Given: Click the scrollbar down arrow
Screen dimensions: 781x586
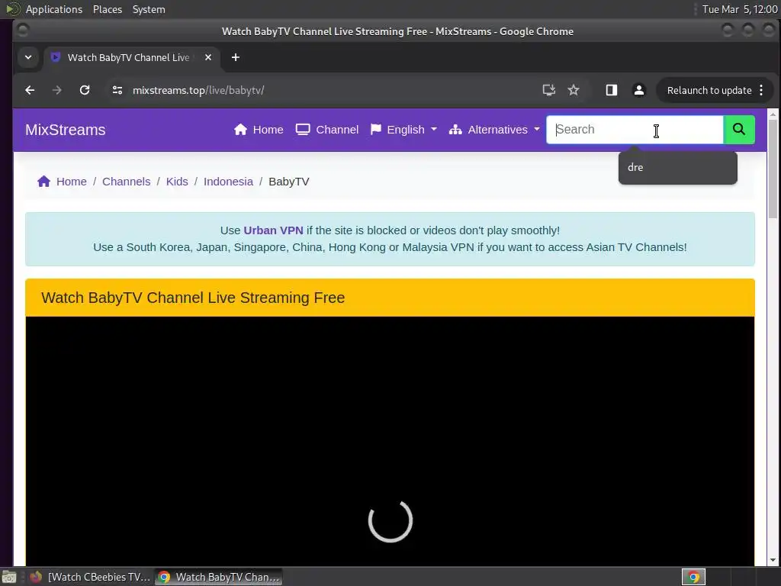Looking at the screenshot, I should [x=773, y=560].
